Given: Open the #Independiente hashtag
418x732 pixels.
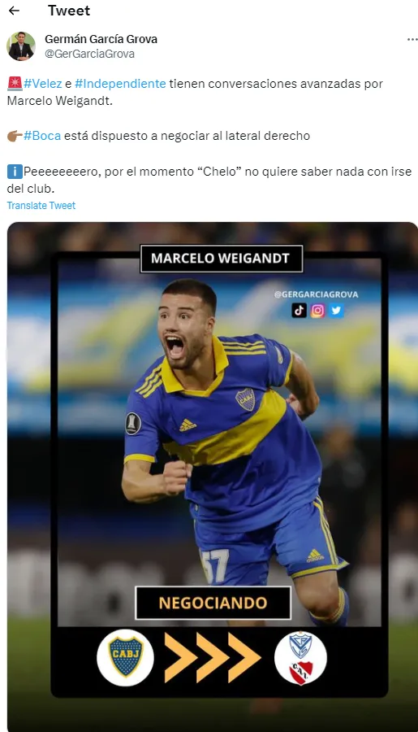Looking at the screenshot, I should (120, 84).
